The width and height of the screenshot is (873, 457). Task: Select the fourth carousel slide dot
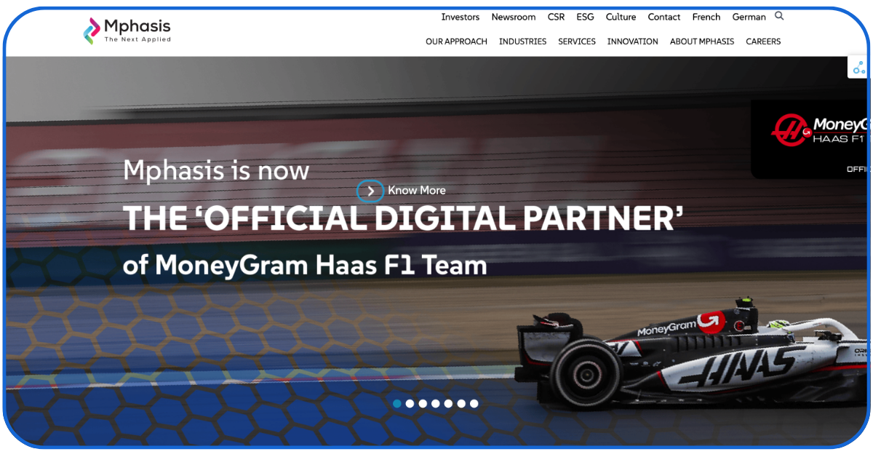(435, 403)
